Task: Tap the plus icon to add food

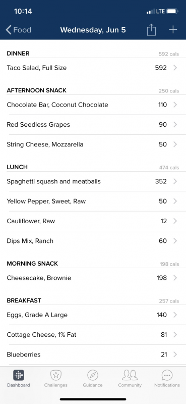Action: click(173, 30)
